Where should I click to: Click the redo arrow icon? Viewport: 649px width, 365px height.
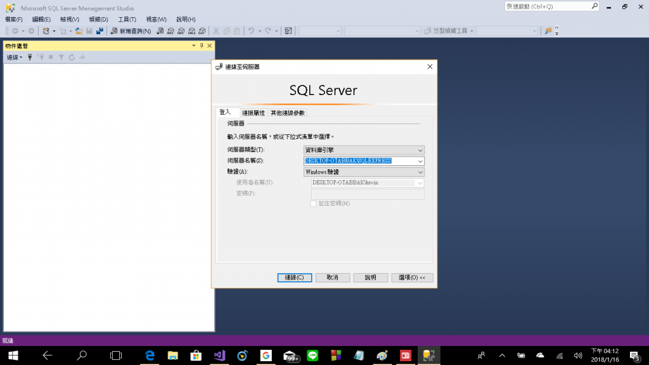268,31
